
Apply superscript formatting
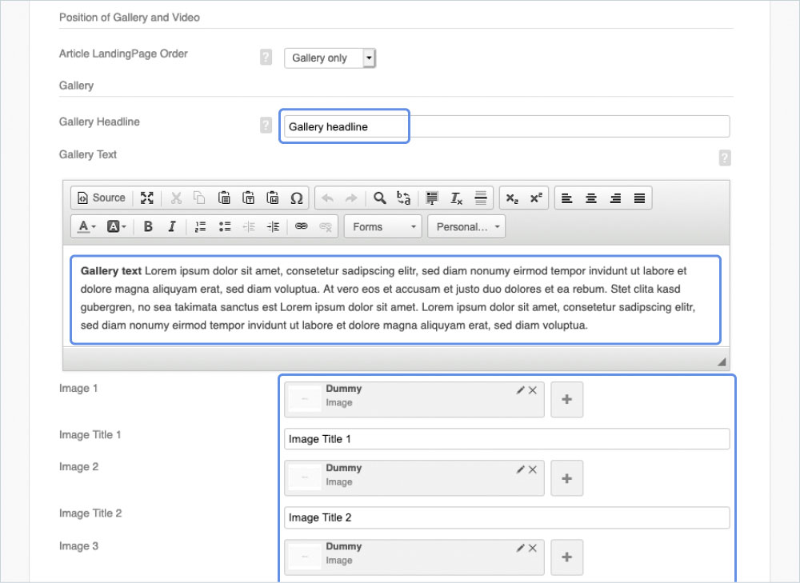tap(536, 198)
